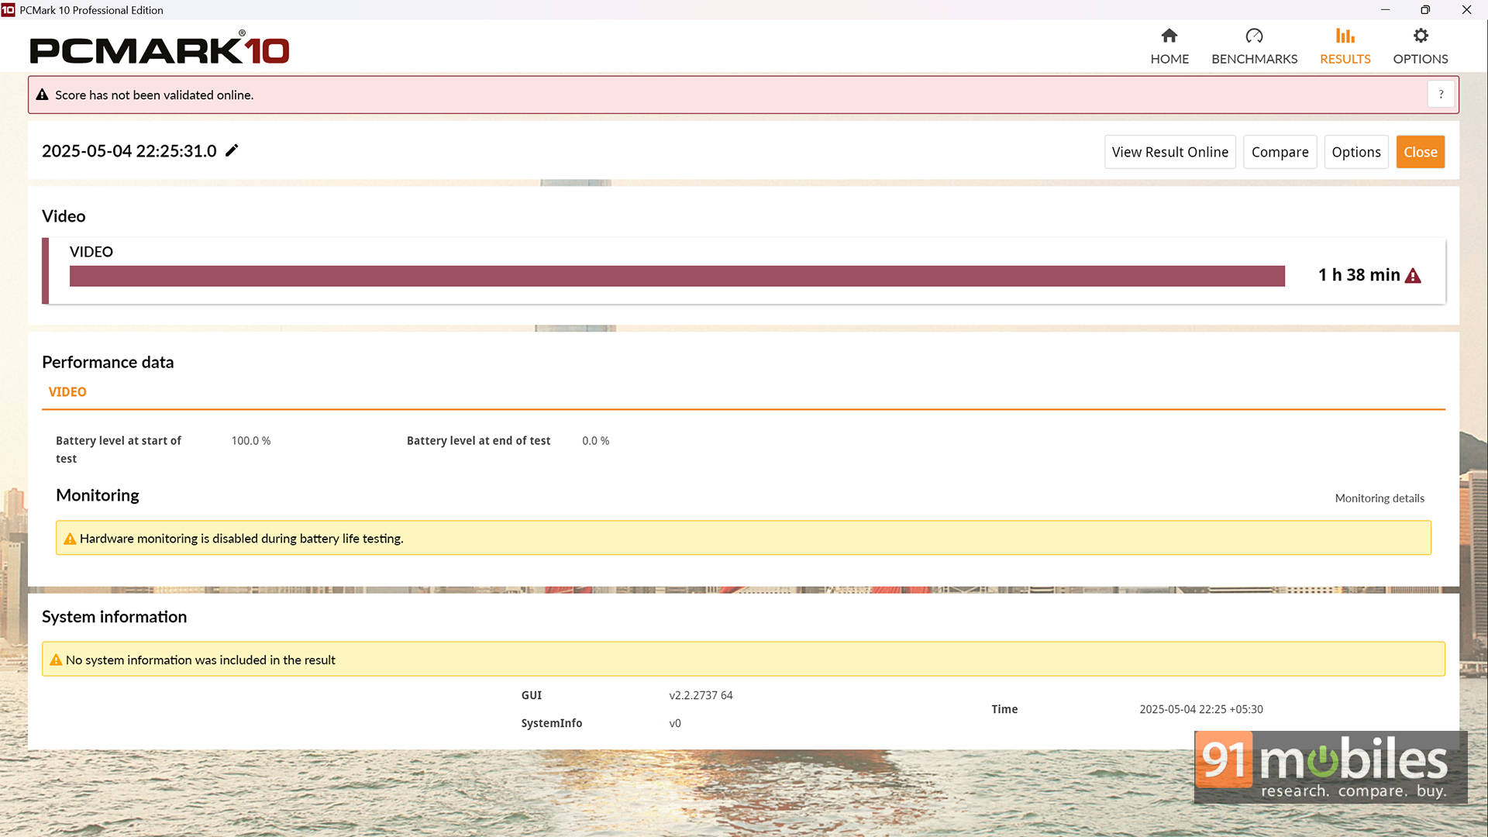Open the Options gear icon
The image size is (1488, 837).
(x=1421, y=36)
